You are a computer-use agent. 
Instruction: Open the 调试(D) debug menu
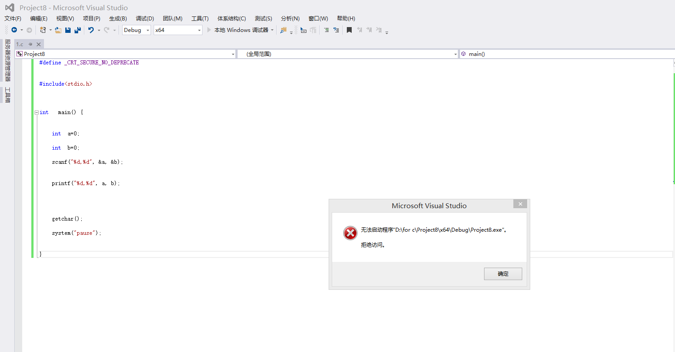click(x=145, y=19)
